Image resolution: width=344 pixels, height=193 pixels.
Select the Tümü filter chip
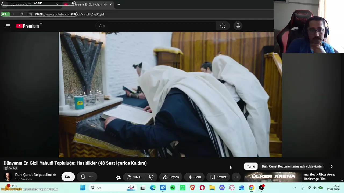click(x=251, y=166)
